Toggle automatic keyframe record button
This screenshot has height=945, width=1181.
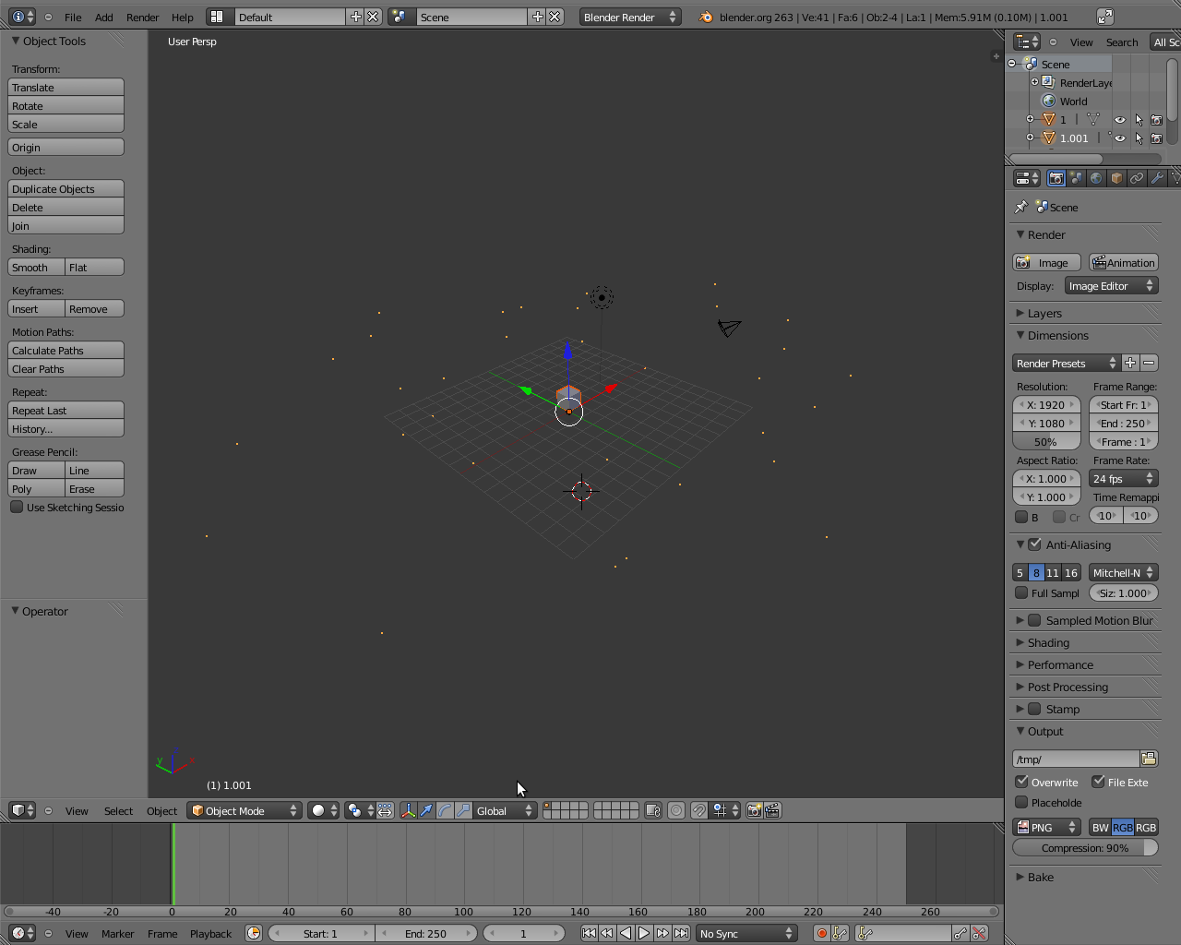(821, 933)
